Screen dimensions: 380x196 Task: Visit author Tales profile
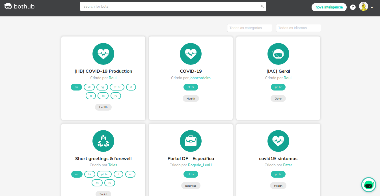(113, 165)
